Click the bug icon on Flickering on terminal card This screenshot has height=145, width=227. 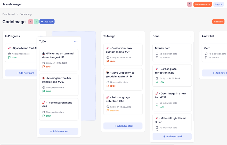click(x=43, y=53)
